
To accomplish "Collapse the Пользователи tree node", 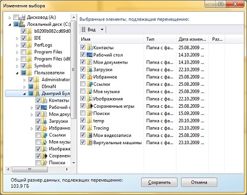I will click(x=17, y=73).
